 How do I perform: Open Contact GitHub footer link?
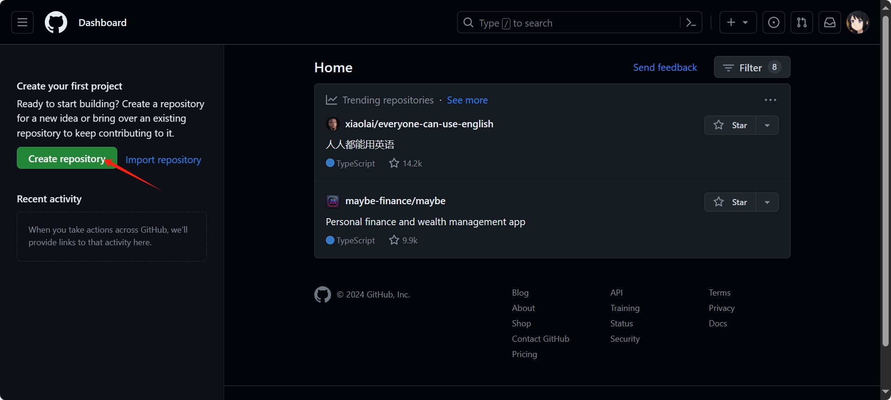540,339
